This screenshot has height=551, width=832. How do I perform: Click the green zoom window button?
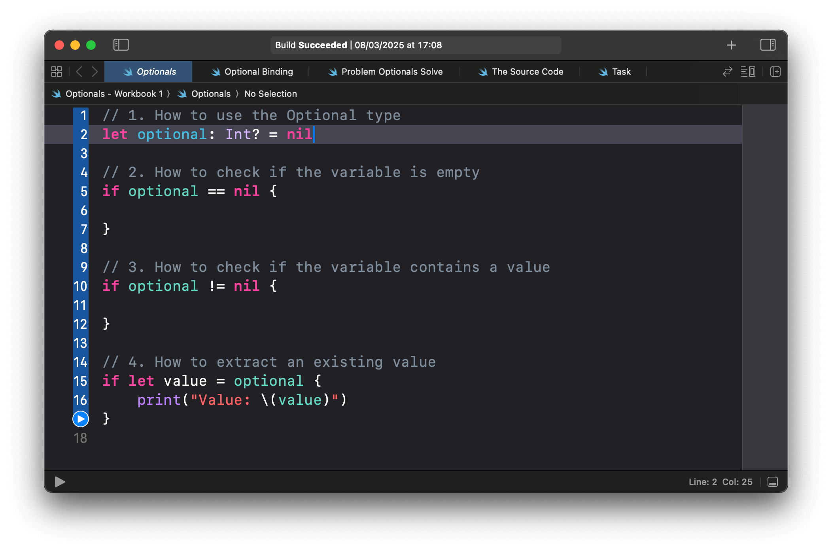[91, 45]
